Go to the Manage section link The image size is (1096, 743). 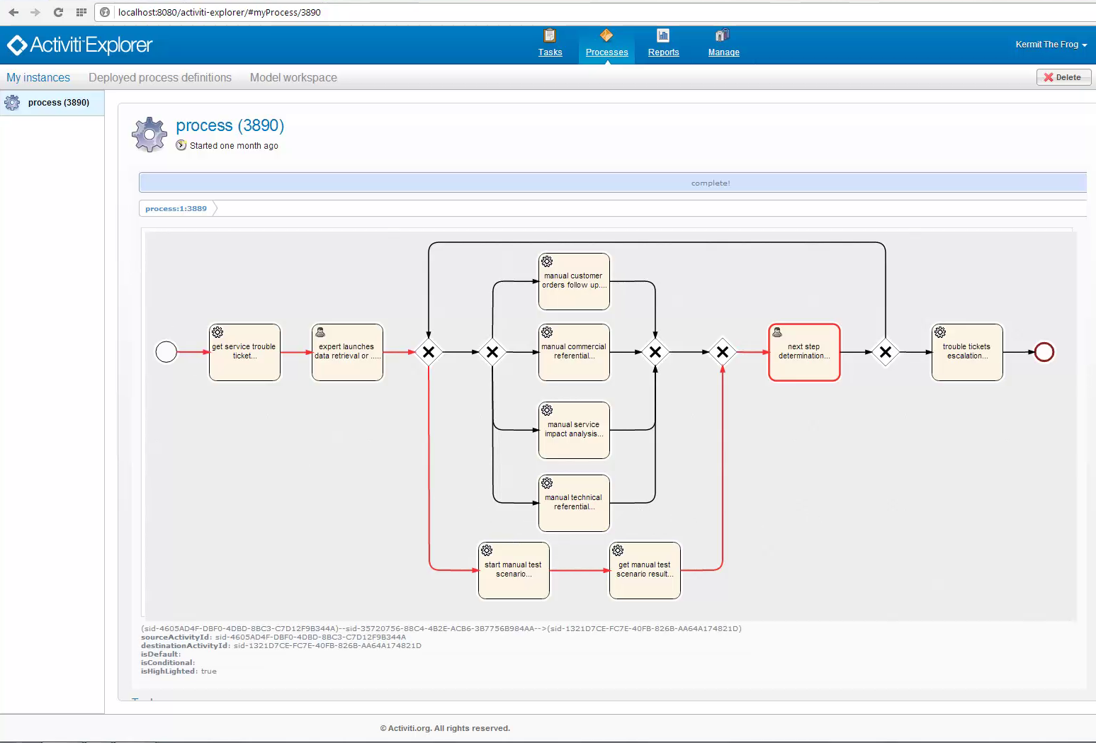[723, 52]
